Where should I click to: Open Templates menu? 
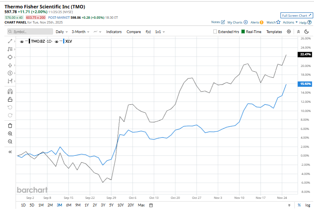click(x=274, y=32)
